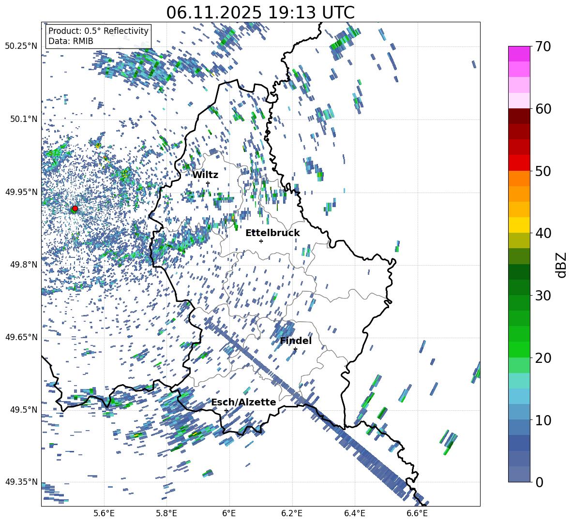This screenshot has width=573, height=523.
Task: Click the 50.25°N latitude label
Action: click(21, 46)
